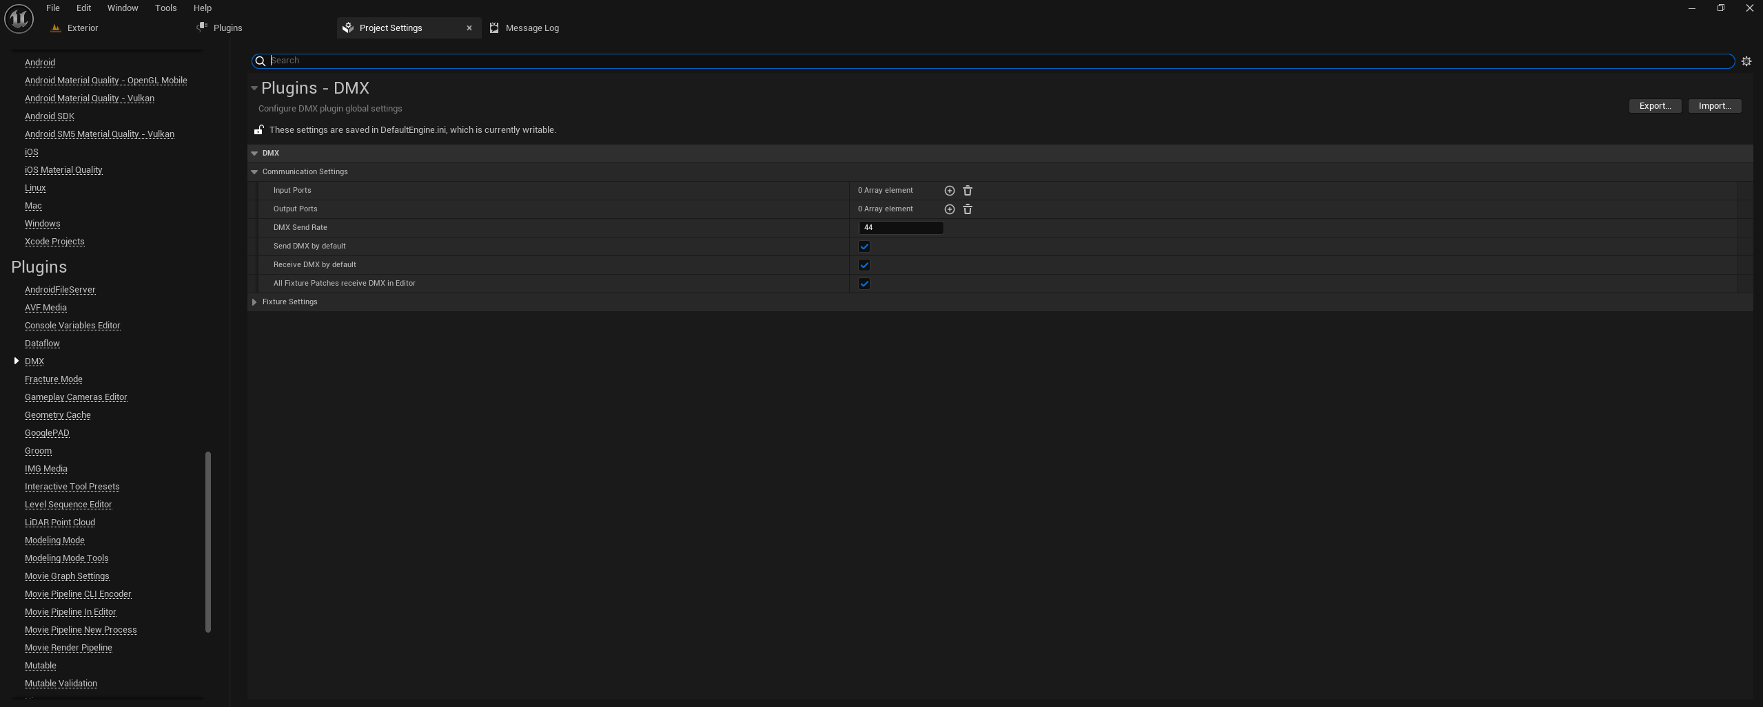Go to Android SDK settings
This screenshot has height=707, width=1763.
click(50, 116)
